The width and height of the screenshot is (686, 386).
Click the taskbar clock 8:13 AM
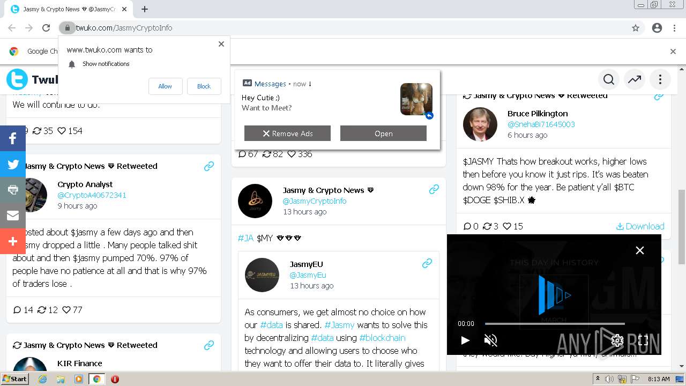coord(659,379)
